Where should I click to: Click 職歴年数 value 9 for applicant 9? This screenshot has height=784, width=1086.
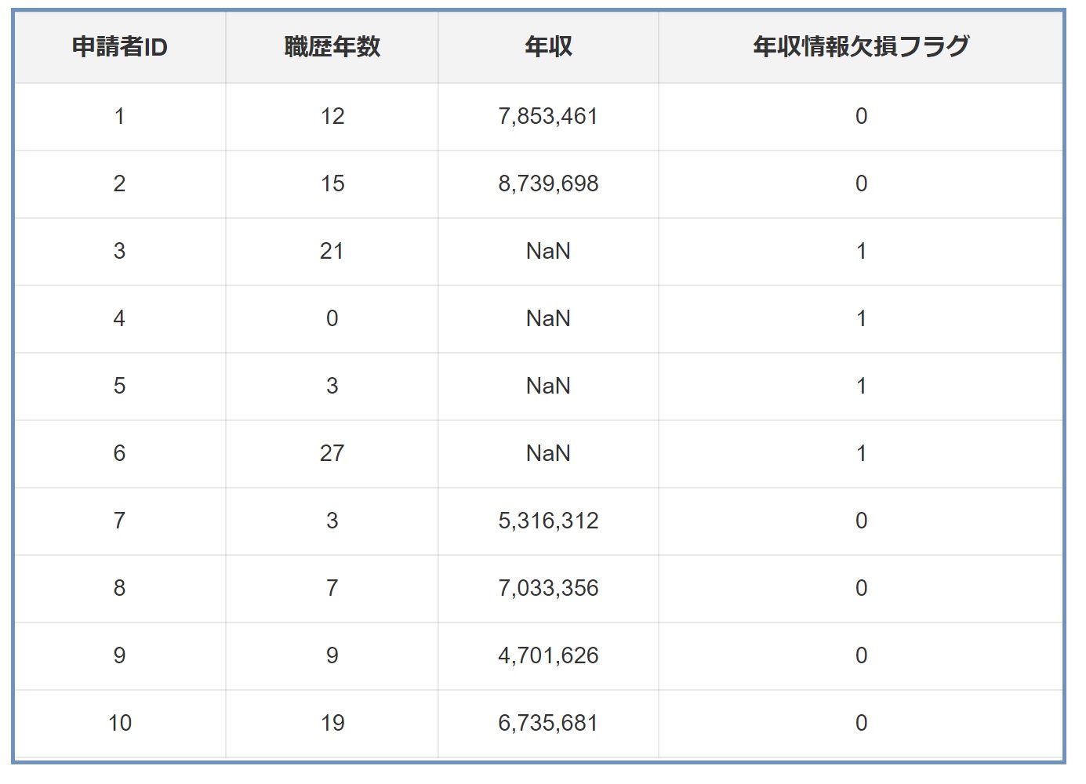tap(332, 656)
